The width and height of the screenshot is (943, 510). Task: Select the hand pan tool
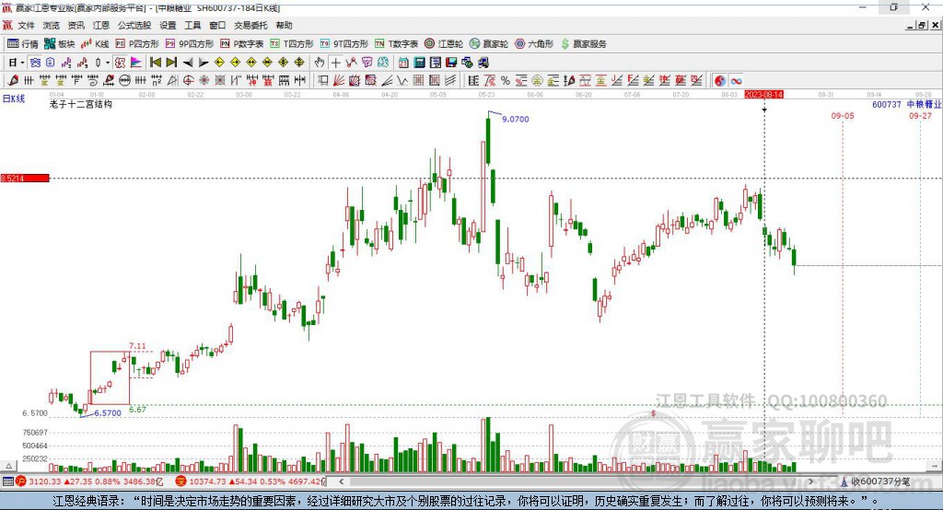click(320, 63)
